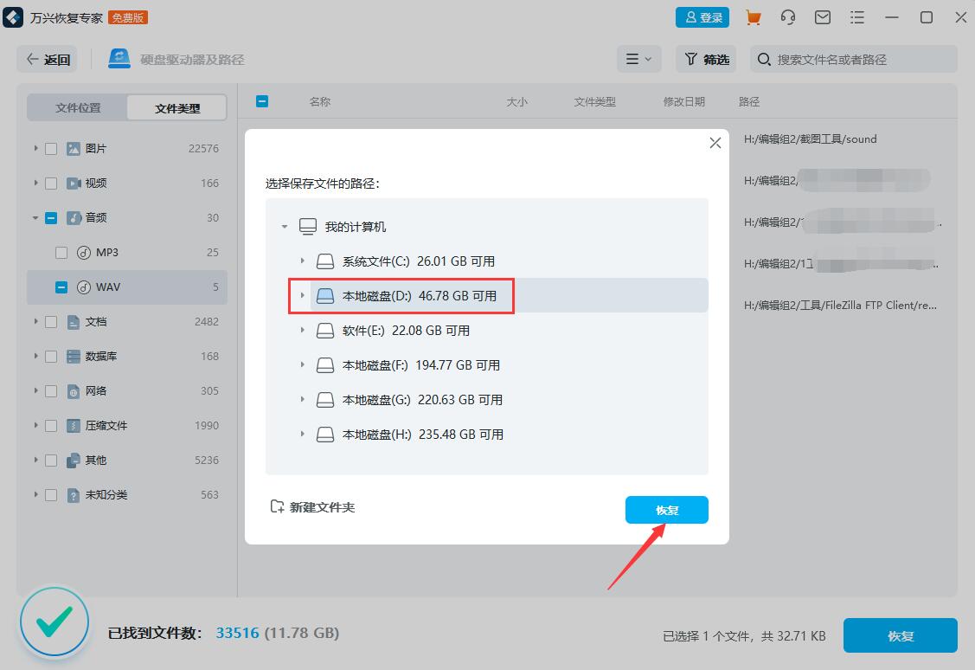Select the 我的计算机 computer icon

308,227
